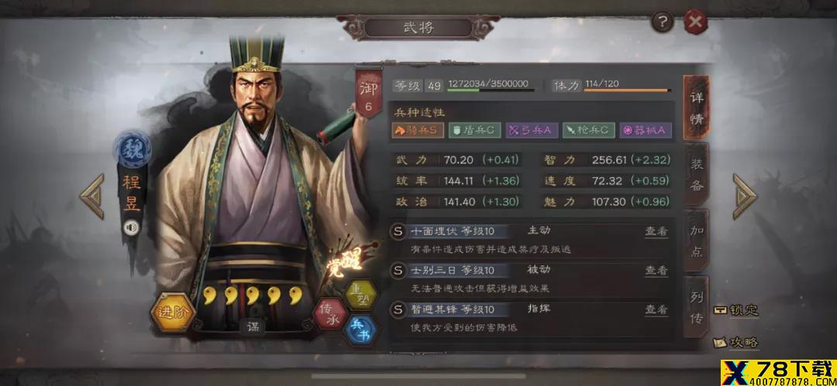Select the 骑兵S troop type
837x386 pixels.
tap(418, 131)
